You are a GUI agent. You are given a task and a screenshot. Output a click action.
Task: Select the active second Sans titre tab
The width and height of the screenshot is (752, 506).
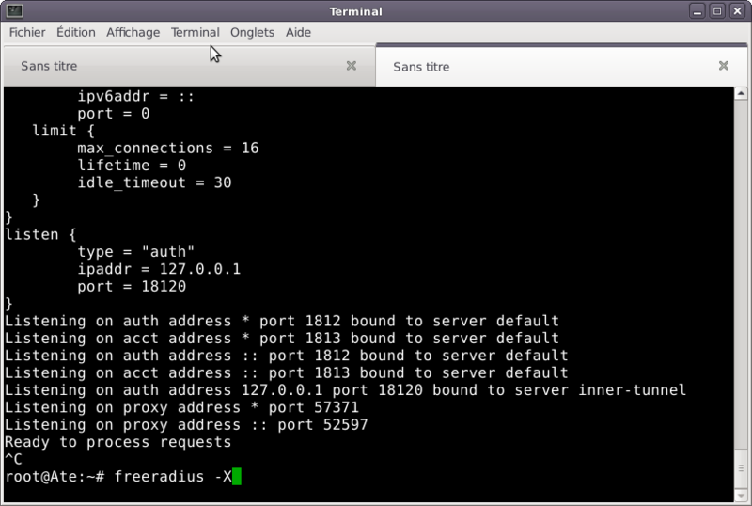point(561,66)
